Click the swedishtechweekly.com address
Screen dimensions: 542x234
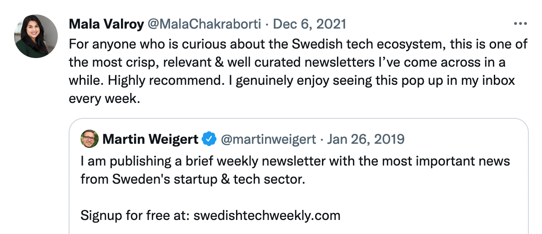(x=267, y=216)
